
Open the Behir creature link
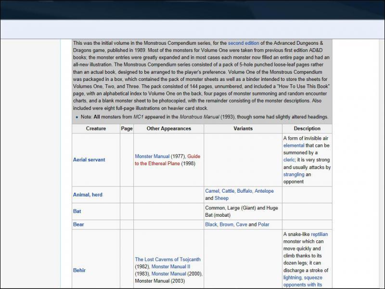(79, 270)
